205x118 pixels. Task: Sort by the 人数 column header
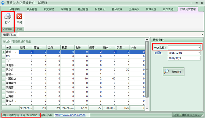tap(137, 48)
